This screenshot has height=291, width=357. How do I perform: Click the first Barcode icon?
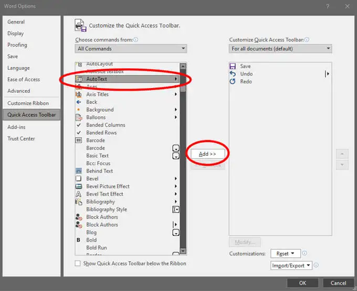(79, 141)
